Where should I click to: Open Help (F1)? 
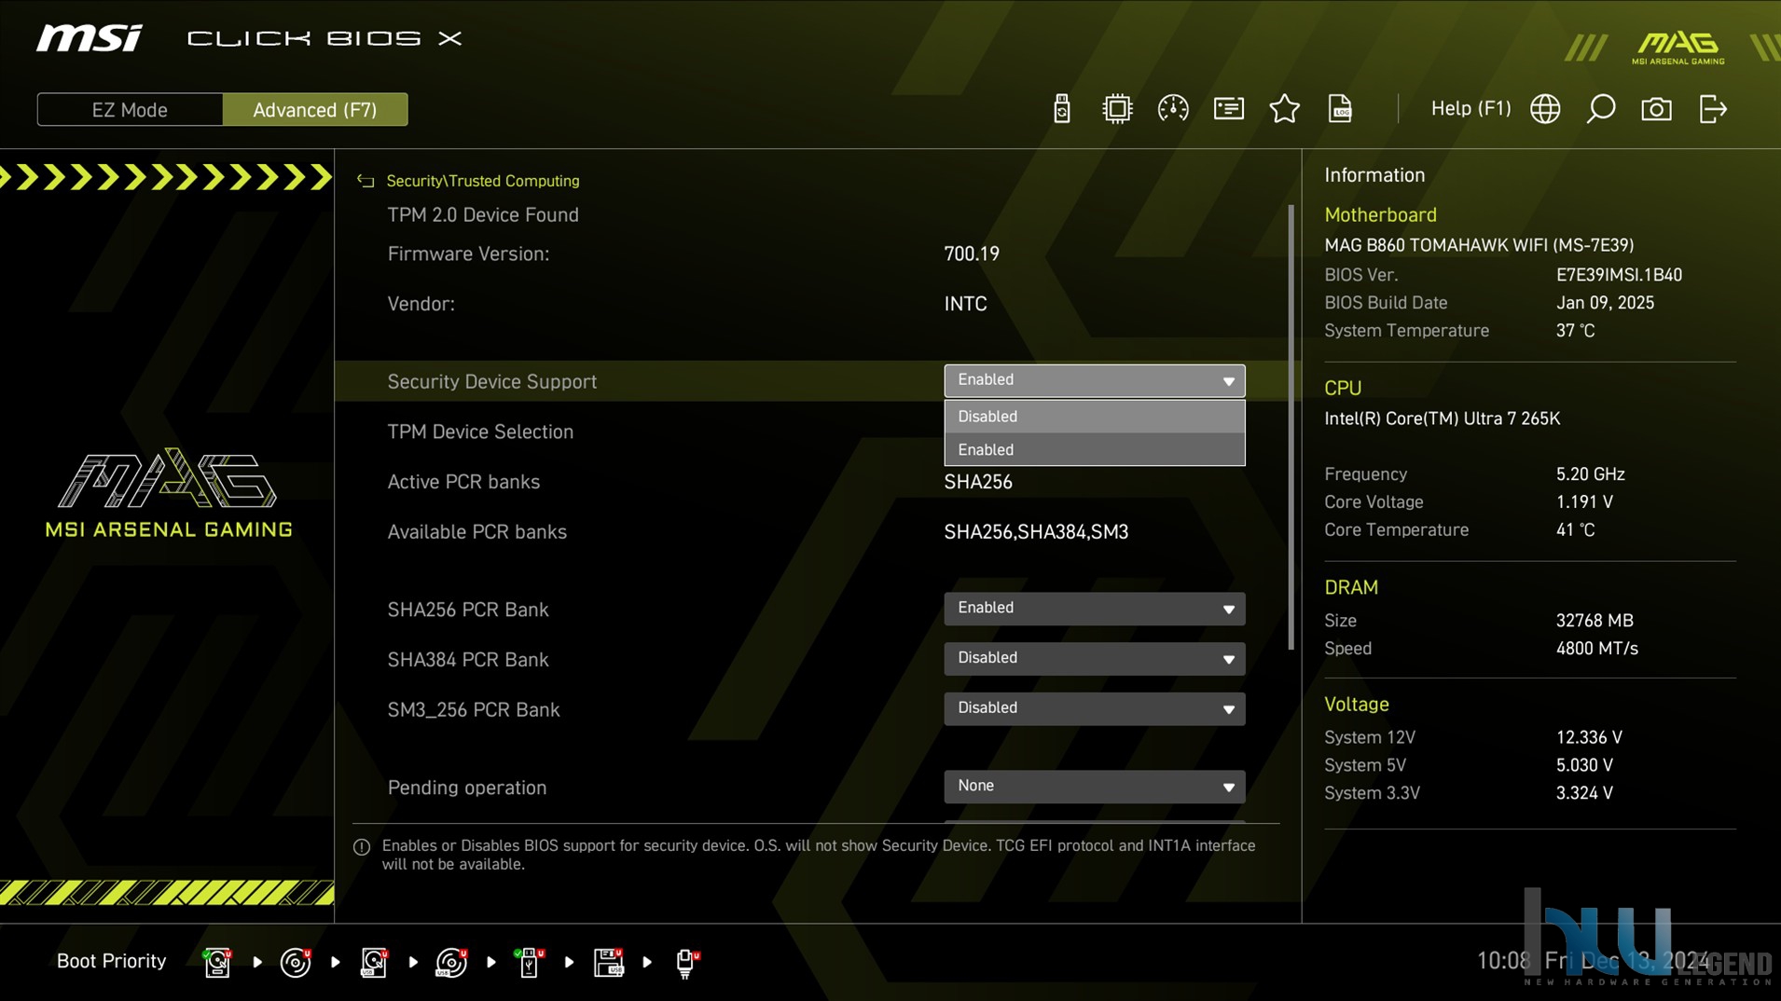click(1470, 108)
